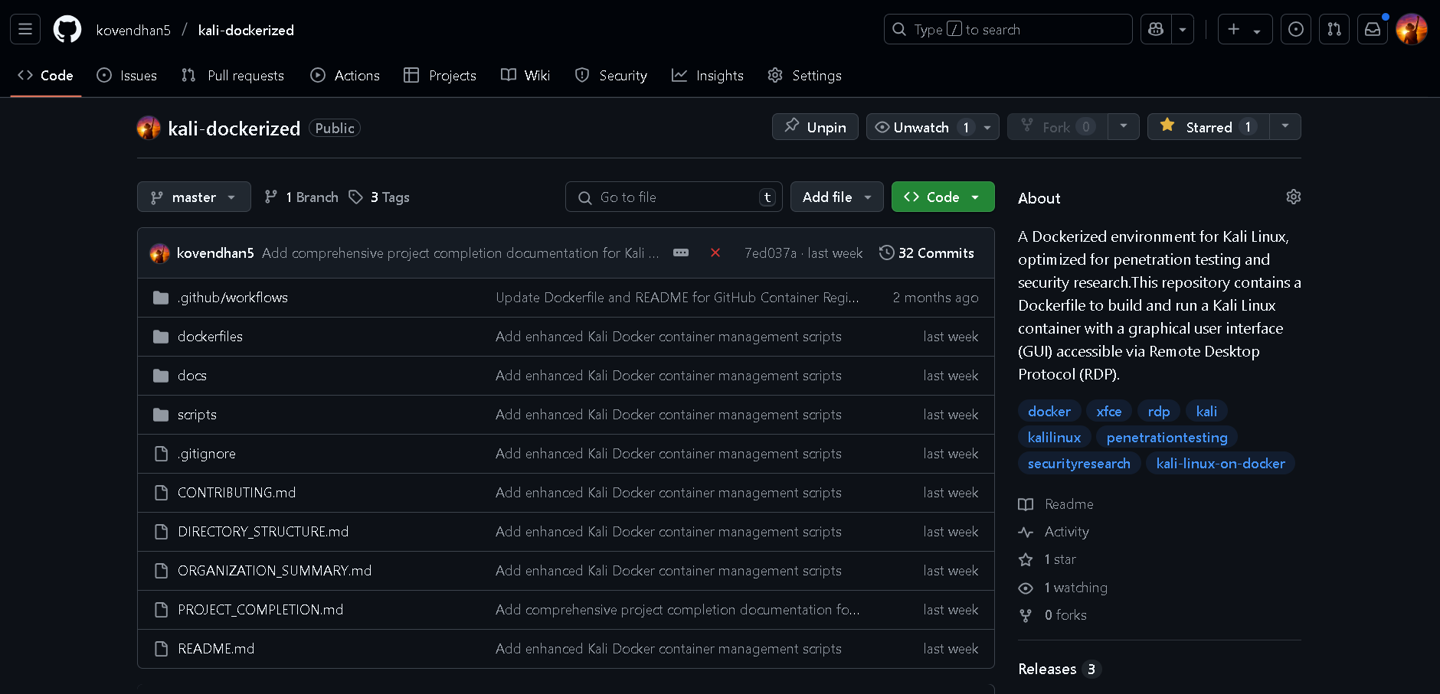The width and height of the screenshot is (1440, 694).
Task: Open the Actions tab
Action: click(345, 75)
